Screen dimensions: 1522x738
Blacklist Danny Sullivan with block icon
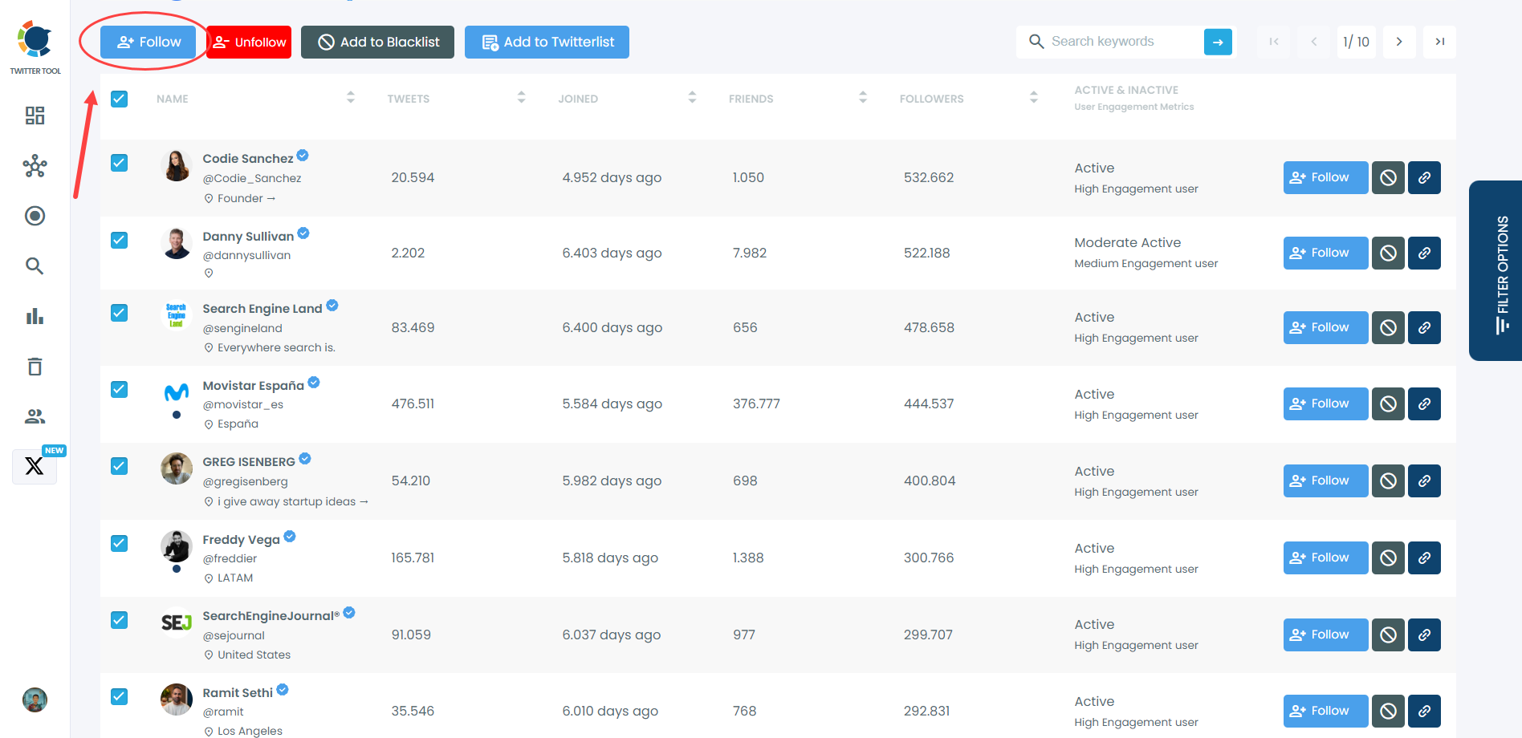(1388, 253)
